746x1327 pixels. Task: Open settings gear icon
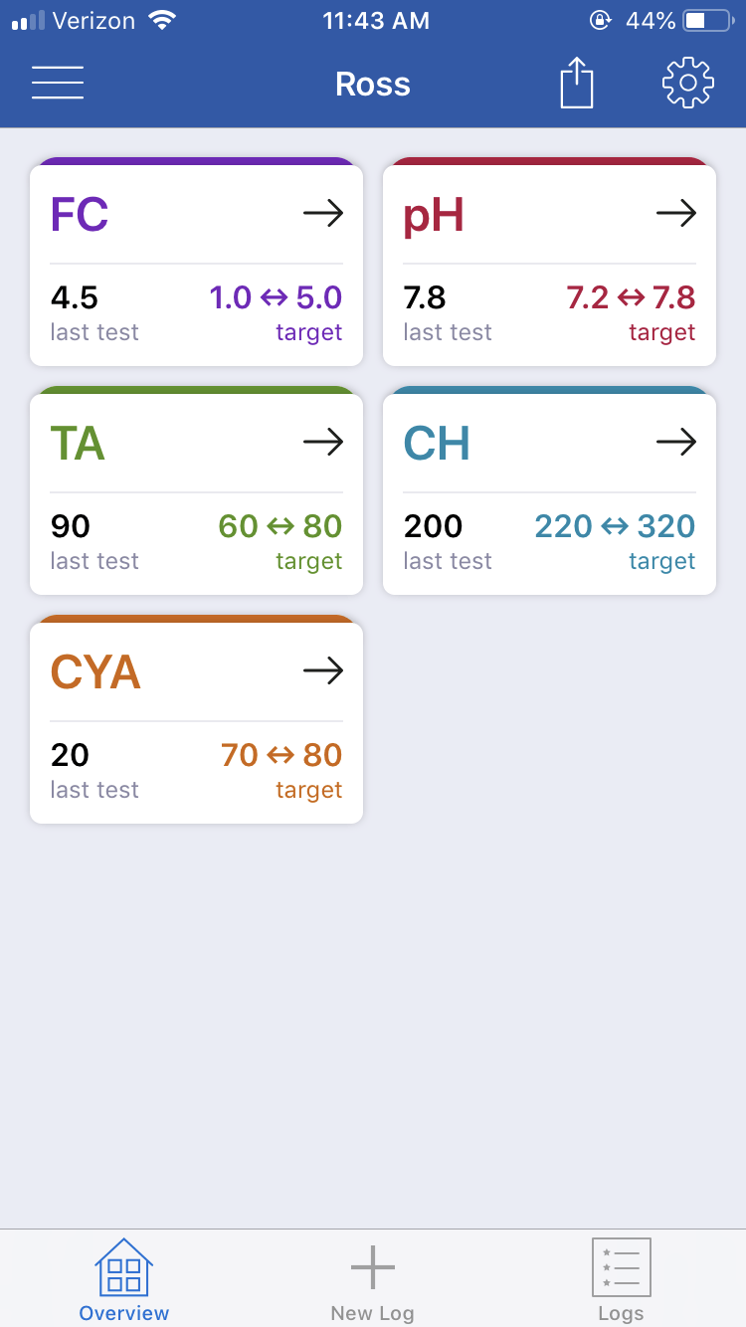pyautogui.click(x=688, y=83)
